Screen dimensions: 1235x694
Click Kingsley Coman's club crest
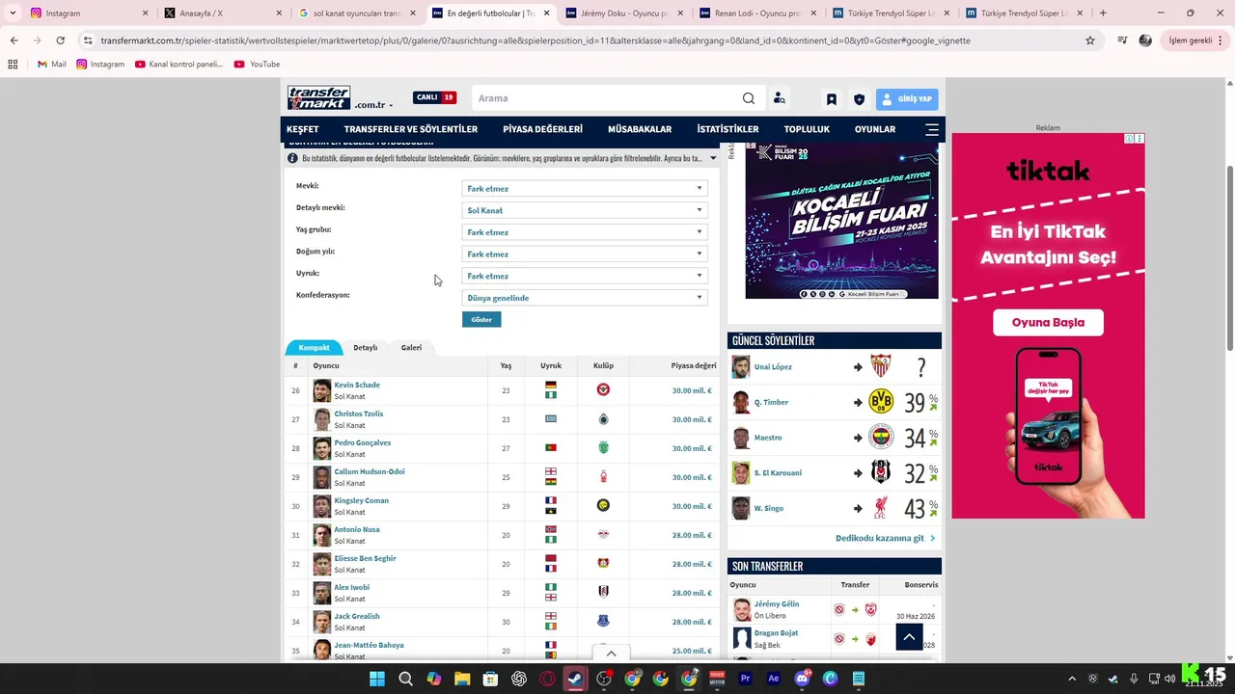[x=603, y=506]
